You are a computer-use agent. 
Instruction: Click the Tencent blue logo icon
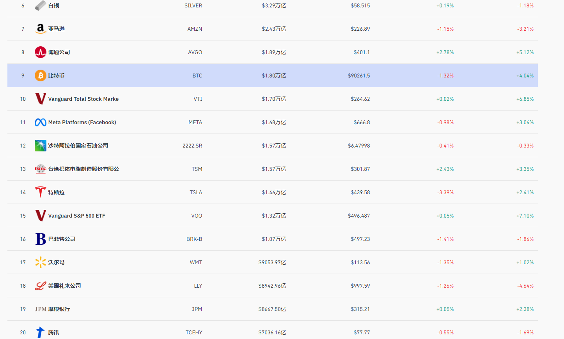(40, 332)
